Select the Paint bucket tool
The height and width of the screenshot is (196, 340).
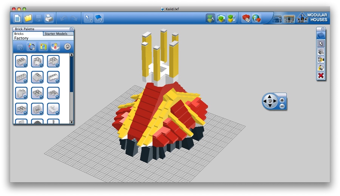[321, 68]
